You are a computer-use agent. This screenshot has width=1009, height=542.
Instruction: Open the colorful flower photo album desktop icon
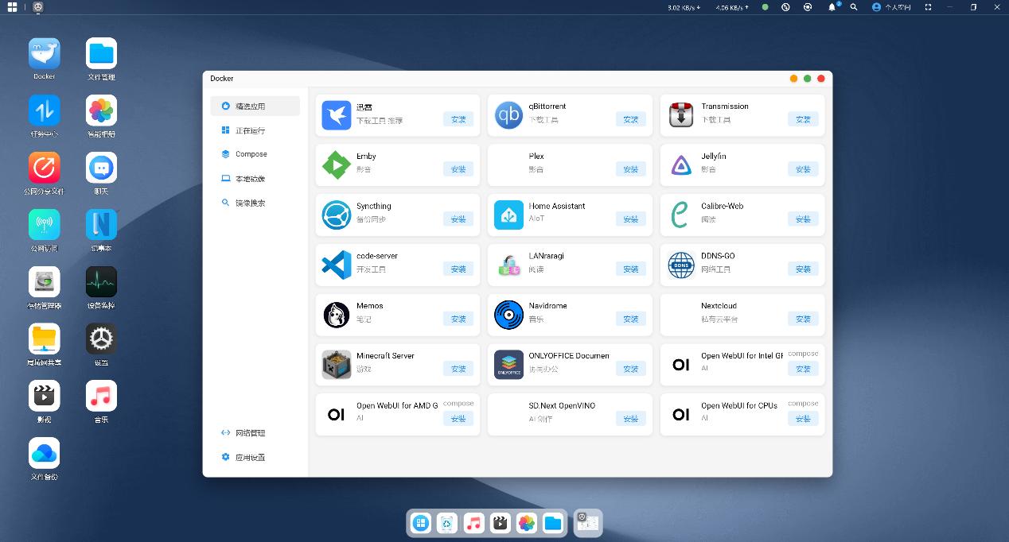[101, 110]
